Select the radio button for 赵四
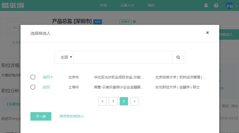Viewport: 239px width, 133px height. (x=33, y=87)
